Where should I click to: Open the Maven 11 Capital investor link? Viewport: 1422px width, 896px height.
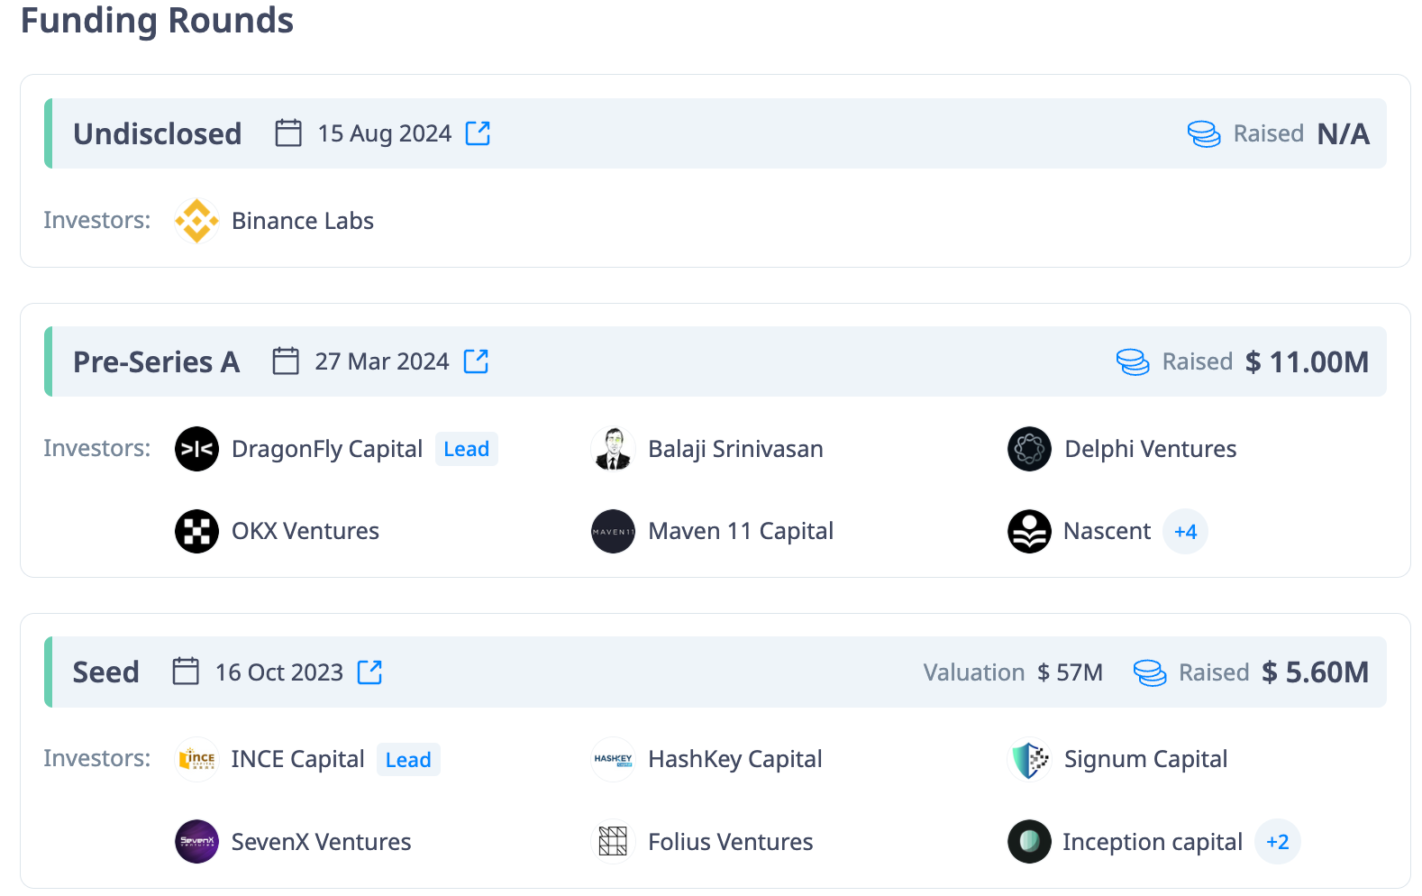[741, 531]
